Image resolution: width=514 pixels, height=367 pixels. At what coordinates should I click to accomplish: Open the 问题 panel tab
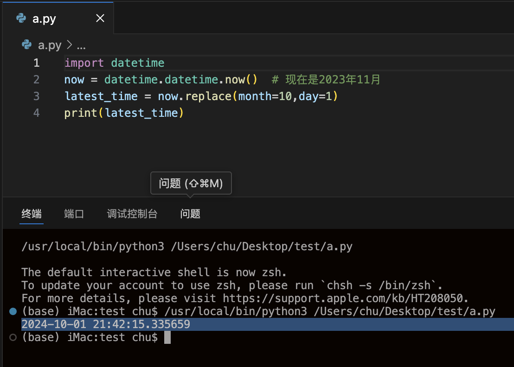190,214
